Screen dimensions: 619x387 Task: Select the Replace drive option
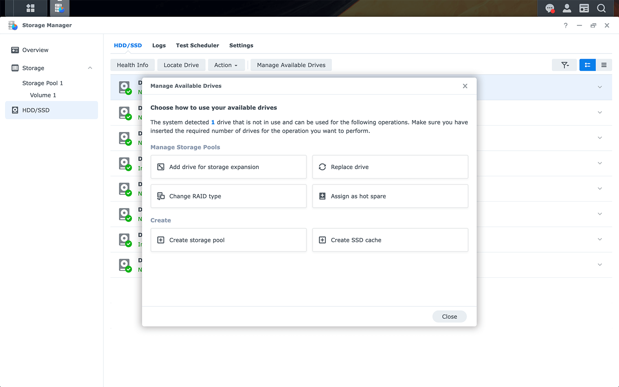pyautogui.click(x=389, y=167)
